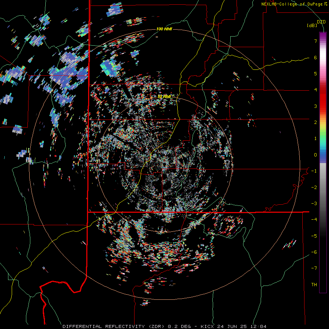The image size is (329, 329).
Task: Click the TH legend label
Action: (314, 285)
